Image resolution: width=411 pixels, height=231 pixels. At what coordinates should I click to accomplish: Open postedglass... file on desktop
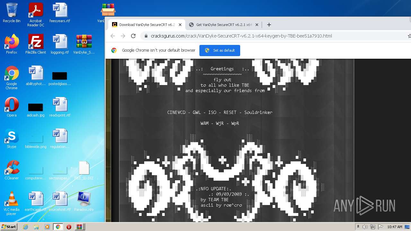pos(60,79)
